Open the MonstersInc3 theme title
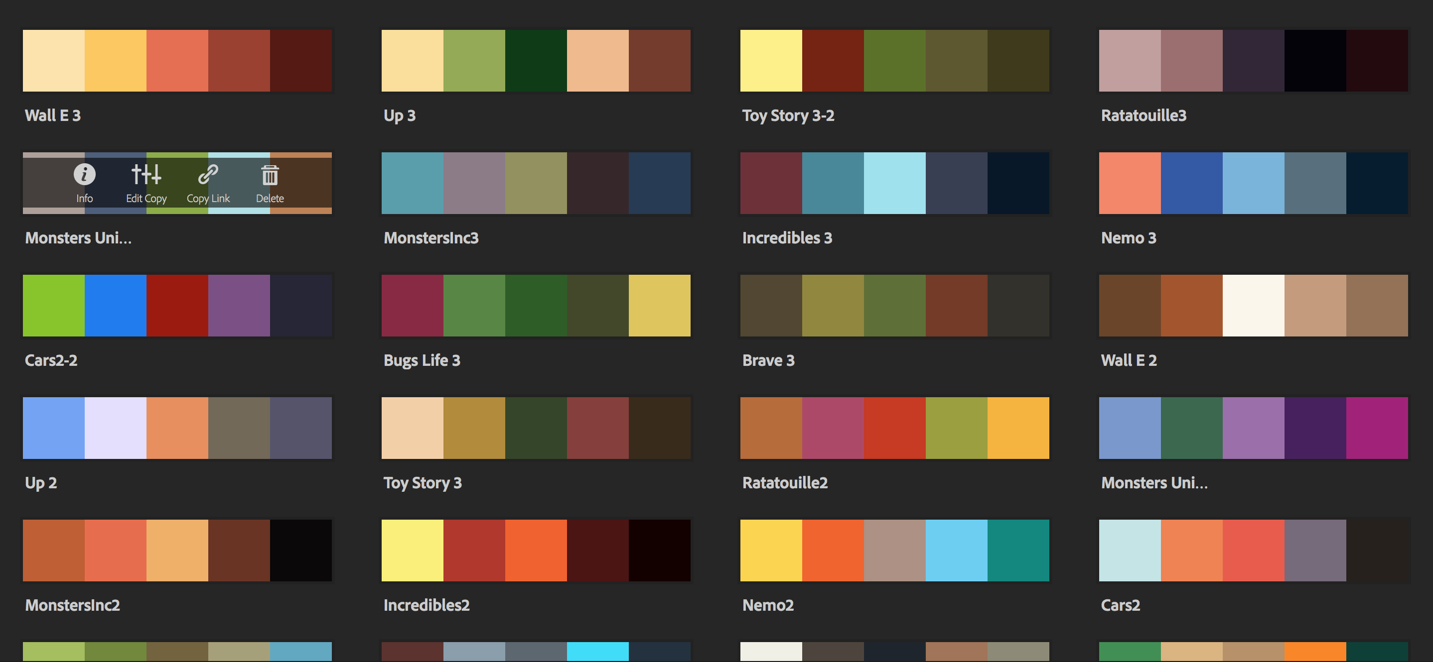Screen dimensions: 1433x662 [431, 238]
